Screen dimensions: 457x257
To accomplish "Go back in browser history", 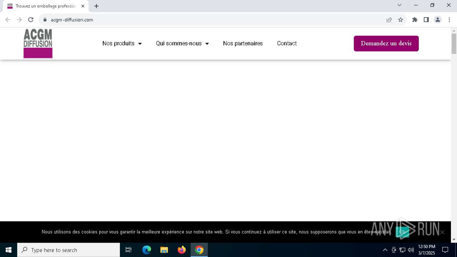I will coord(8,20).
